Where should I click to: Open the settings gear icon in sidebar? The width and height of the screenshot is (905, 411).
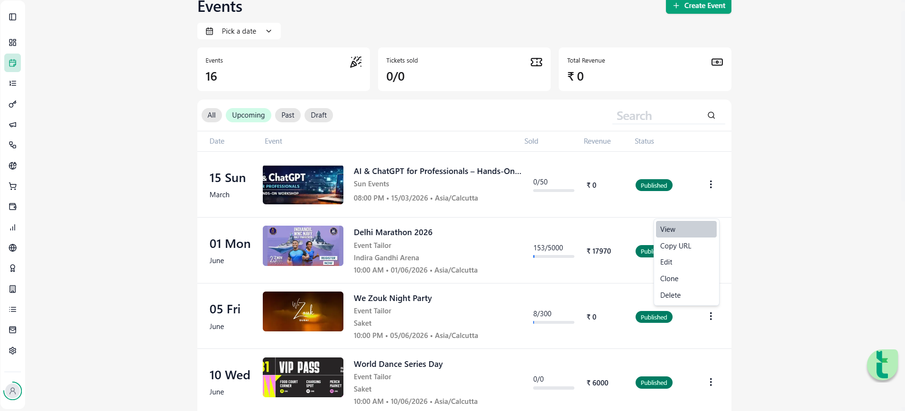point(13,351)
